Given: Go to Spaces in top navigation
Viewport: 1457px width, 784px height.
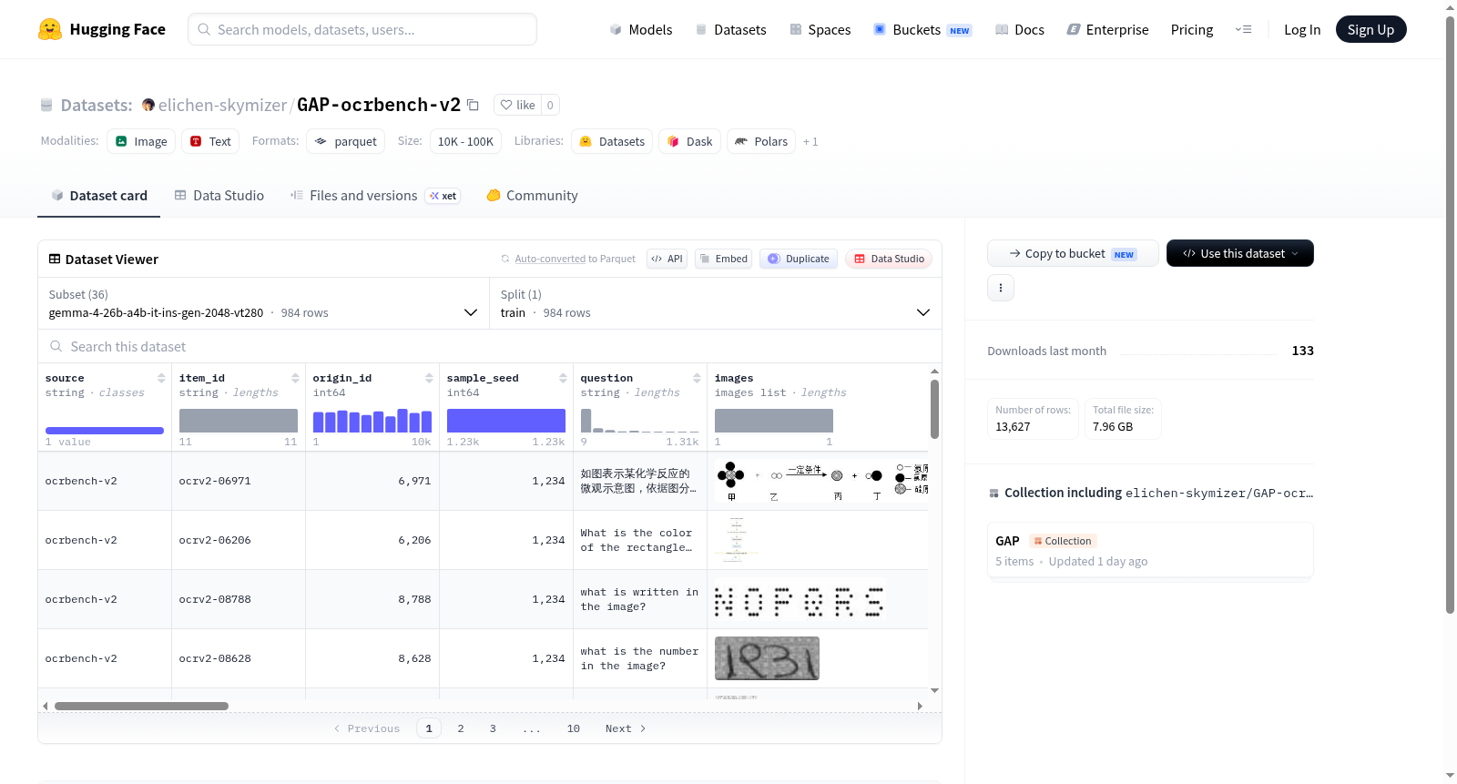Looking at the screenshot, I should [x=820, y=29].
